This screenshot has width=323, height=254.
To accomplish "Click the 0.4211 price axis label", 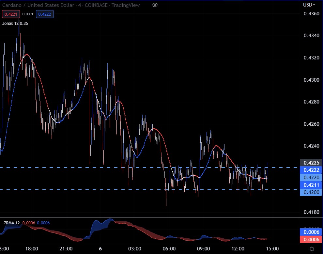I will 311,185.
